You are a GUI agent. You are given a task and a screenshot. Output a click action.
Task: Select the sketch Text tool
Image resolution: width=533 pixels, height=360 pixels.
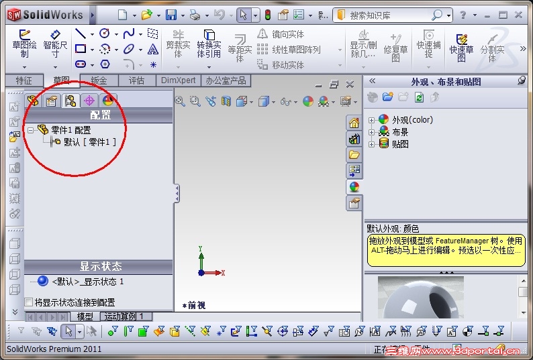pos(153,49)
